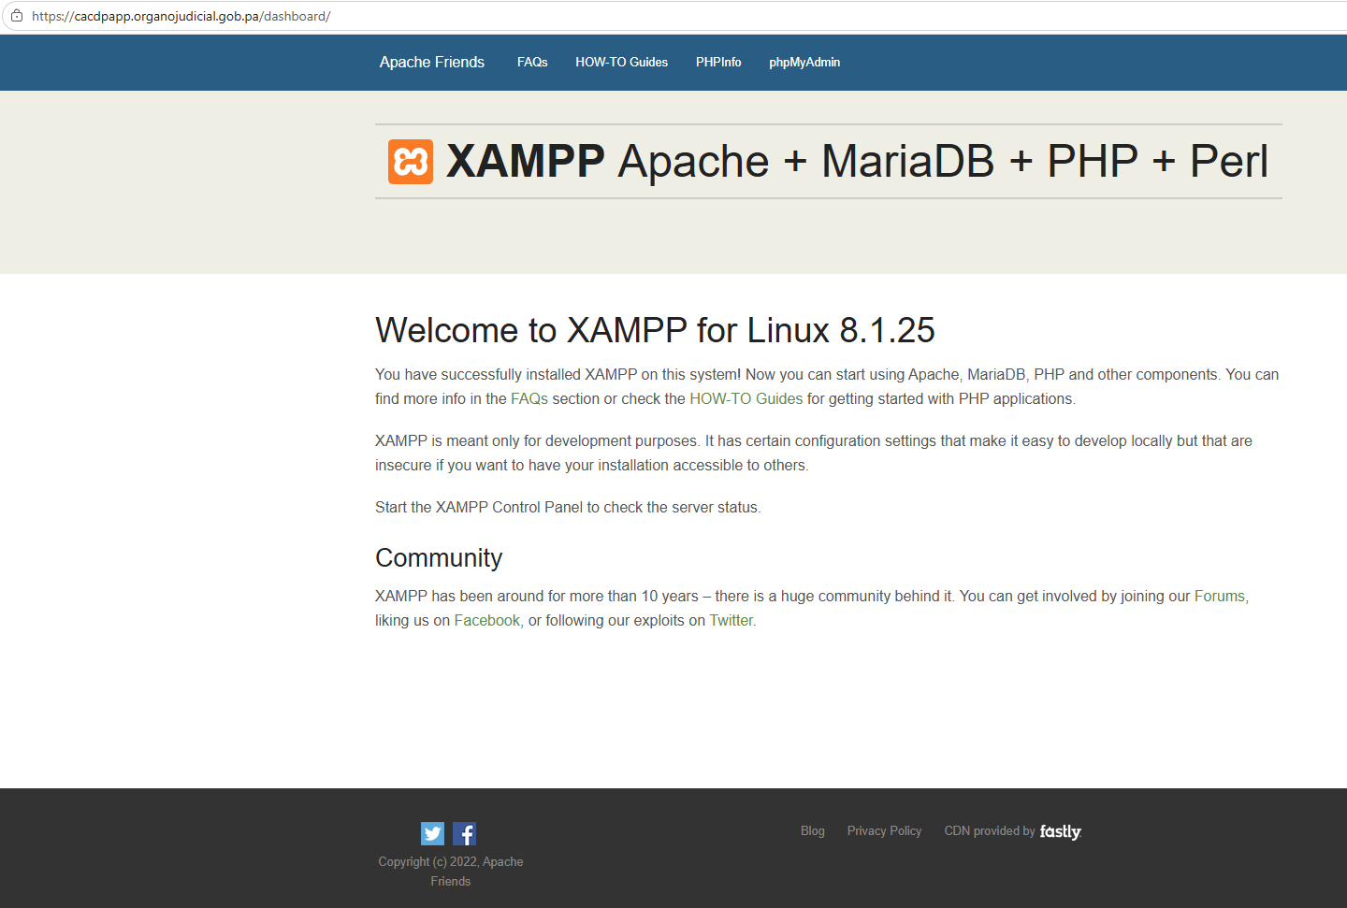This screenshot has height=908, width=1347.
Task: Visit the Facebook link in Community text
Action: [487, 620]
